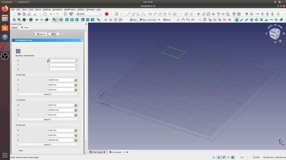Set isometric view icon
This screenshot has width=286, height=160.
point(61,20)
